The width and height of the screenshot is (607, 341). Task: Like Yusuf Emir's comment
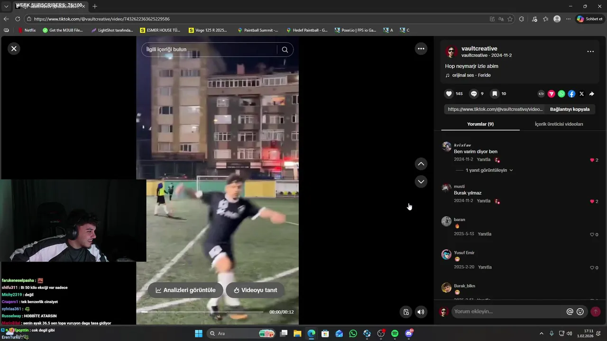(x=592, y=268)
